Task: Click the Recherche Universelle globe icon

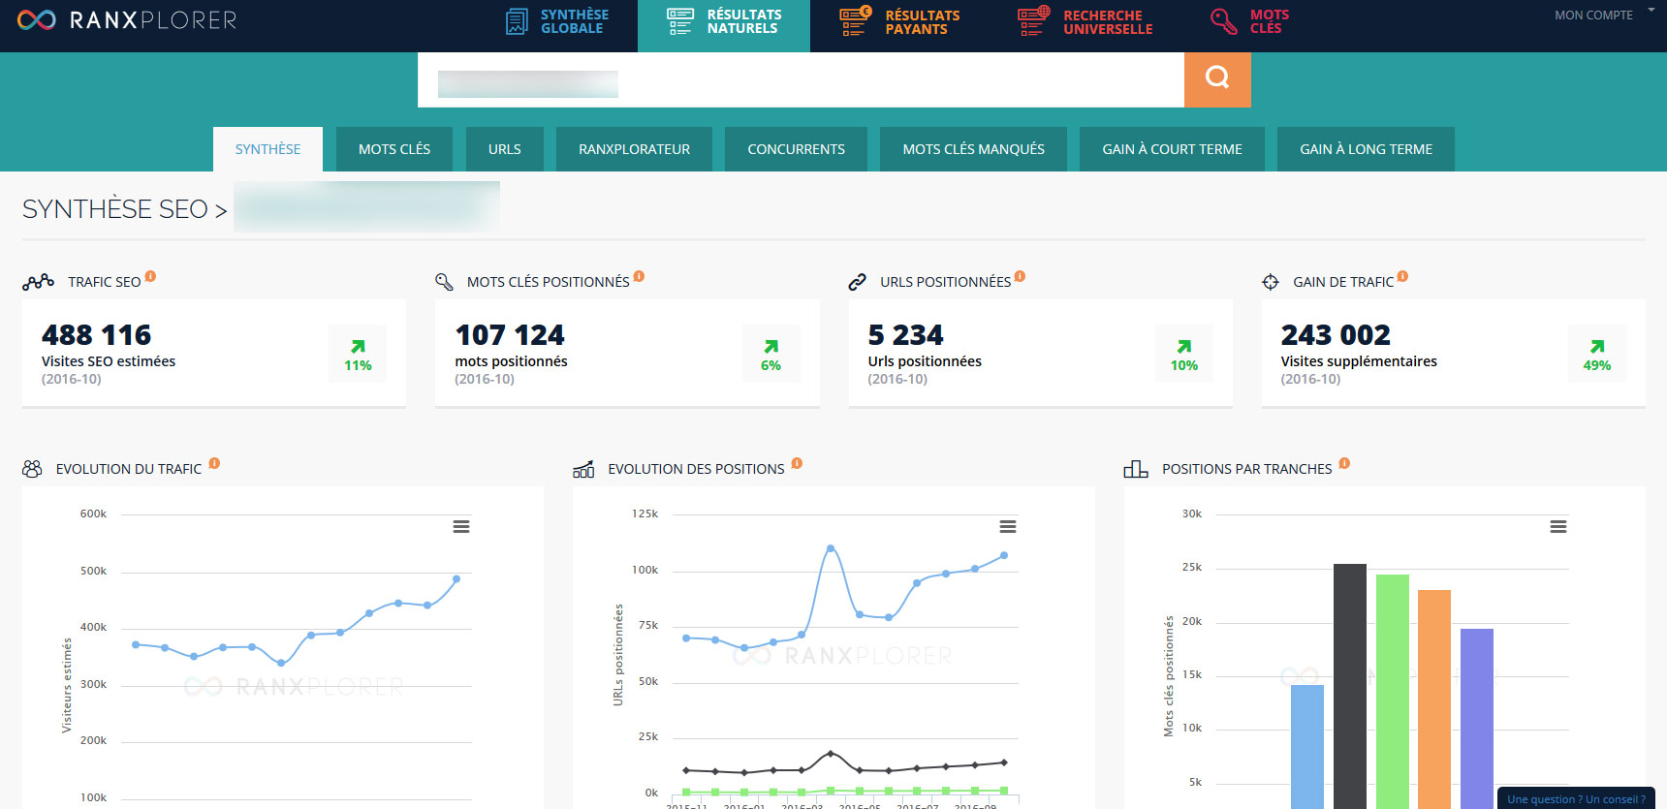Action: [1033, 21]
